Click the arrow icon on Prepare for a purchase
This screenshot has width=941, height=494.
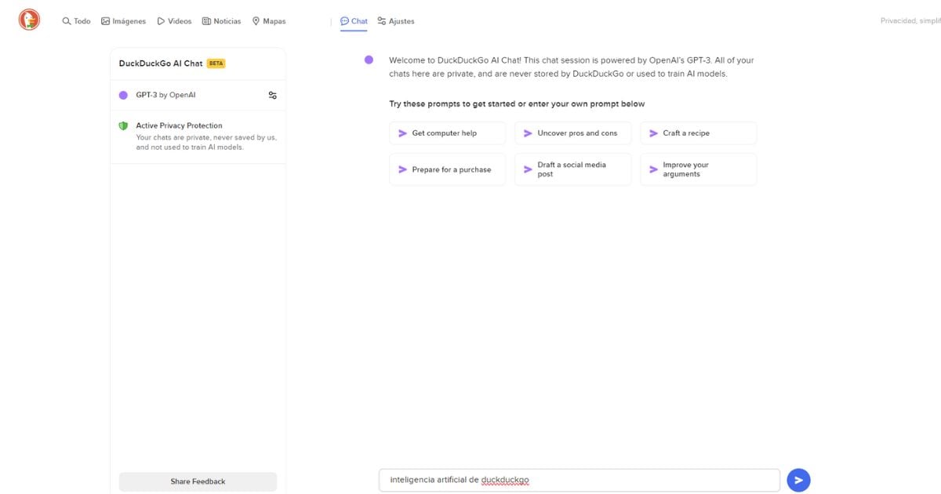click(402, 169)
